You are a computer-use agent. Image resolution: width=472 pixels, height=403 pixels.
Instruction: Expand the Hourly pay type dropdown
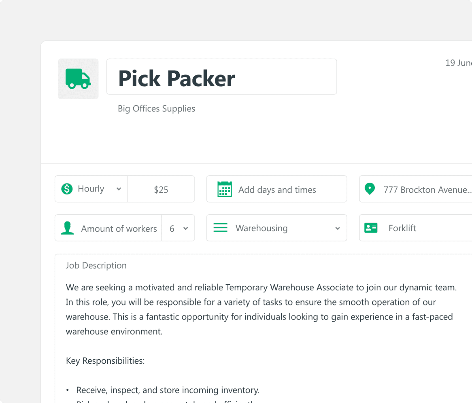pyautogui.click(x=119, y=189)
